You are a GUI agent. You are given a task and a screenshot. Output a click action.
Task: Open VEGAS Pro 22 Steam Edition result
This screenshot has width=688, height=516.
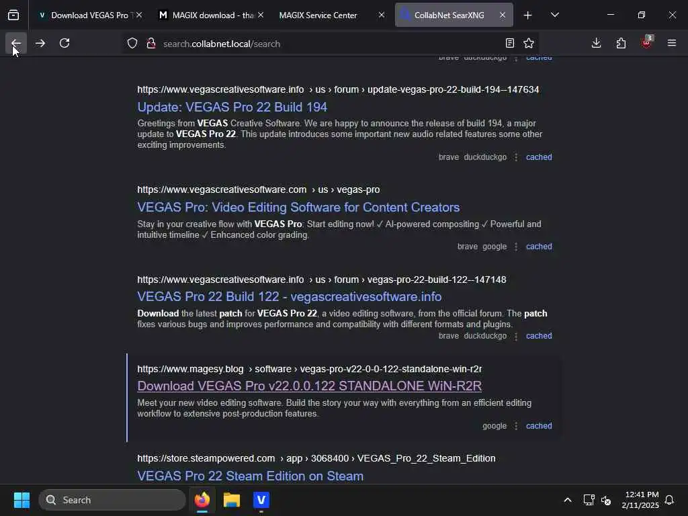click(250, 476)
